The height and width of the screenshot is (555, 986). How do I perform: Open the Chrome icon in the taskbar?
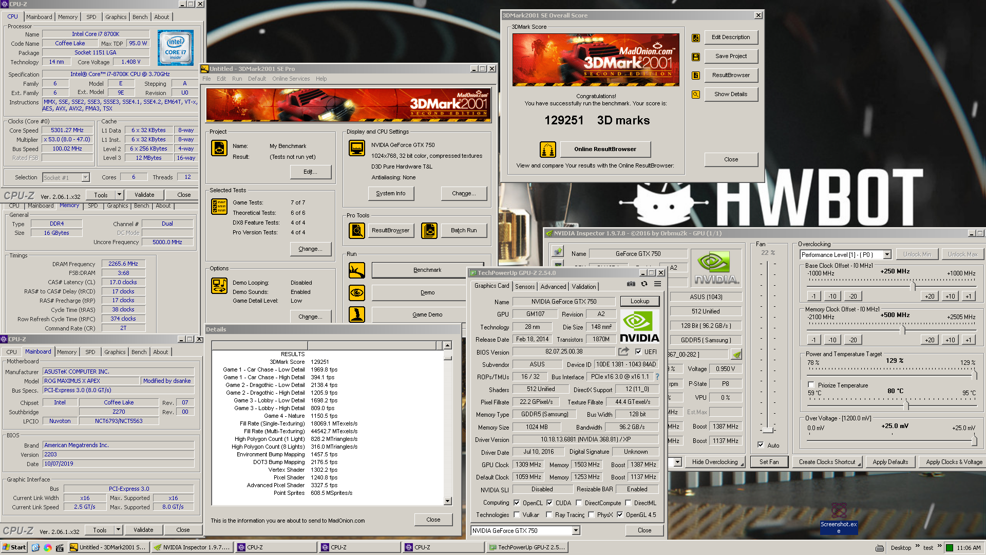(x=48, y=548)
